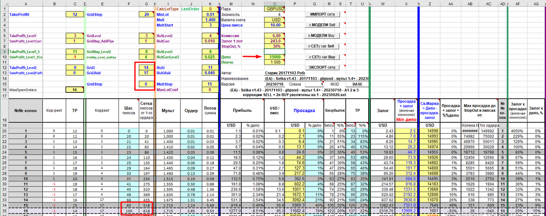Select the Mult value 1.400
Image resolution: width=546 pixels, height=216 pixels.
210,20
